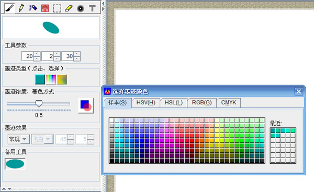Toggle the blue-red color blending mode button
The width and height of the screenshot is (314, 192).
[86, 106]
